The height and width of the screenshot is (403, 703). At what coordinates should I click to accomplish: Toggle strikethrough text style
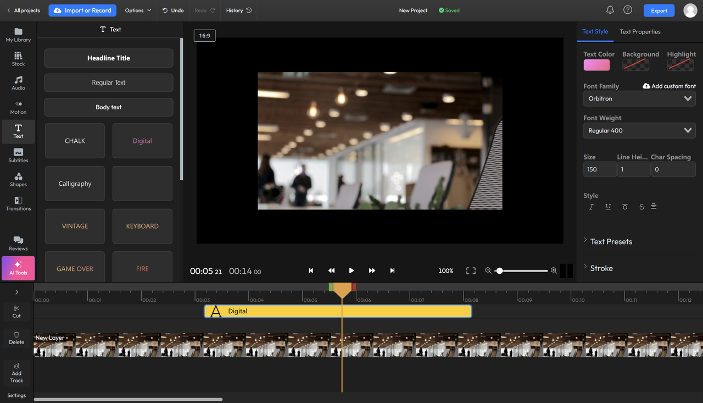coord(641,207)
